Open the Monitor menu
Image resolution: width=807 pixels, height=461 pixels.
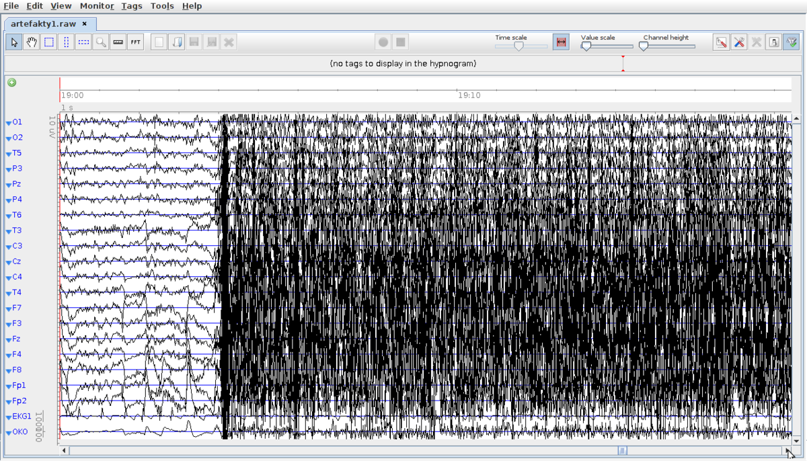(96, 5)
